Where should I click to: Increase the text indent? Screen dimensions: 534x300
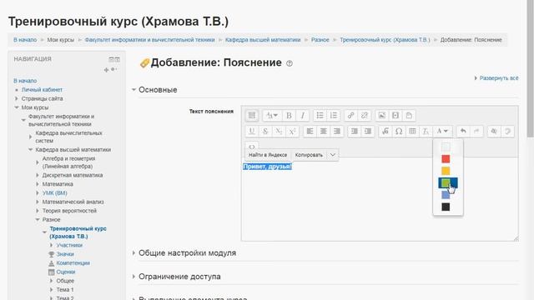tap(368, 132)
